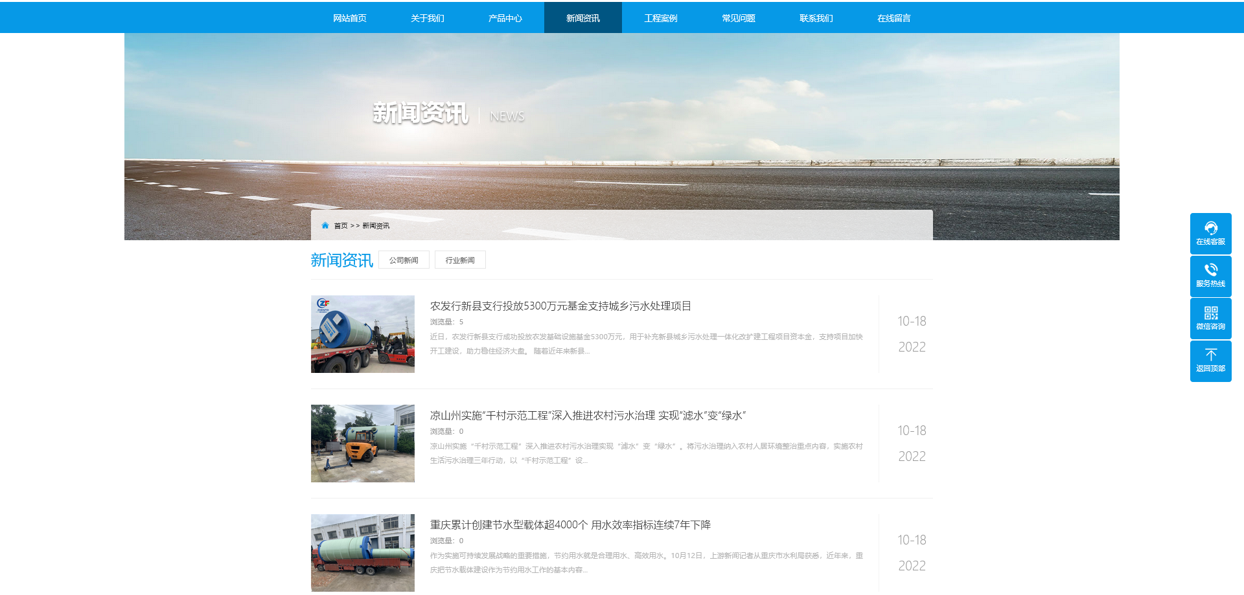Click the orange forklift news thumbnail

(362, 443)
